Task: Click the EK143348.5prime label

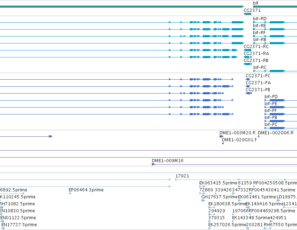Action: [251, 218]
